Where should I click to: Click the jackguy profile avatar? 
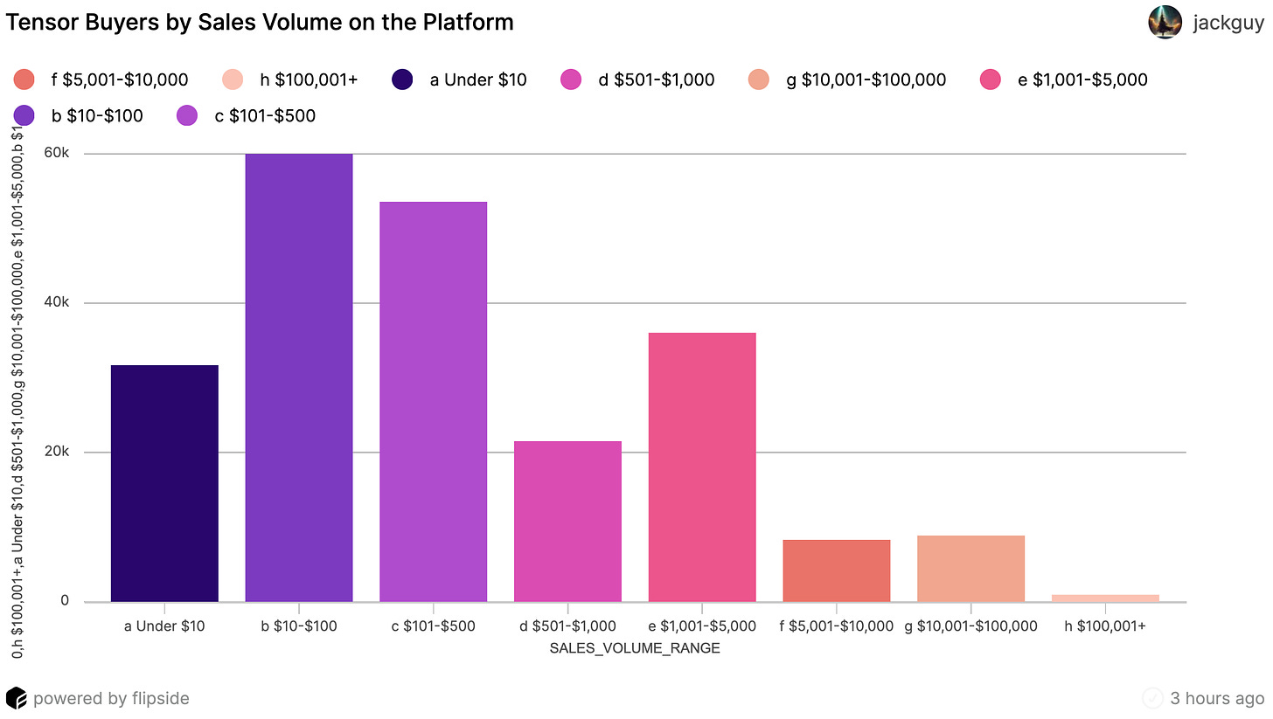pyautogui.click(x=1165, y=22)
